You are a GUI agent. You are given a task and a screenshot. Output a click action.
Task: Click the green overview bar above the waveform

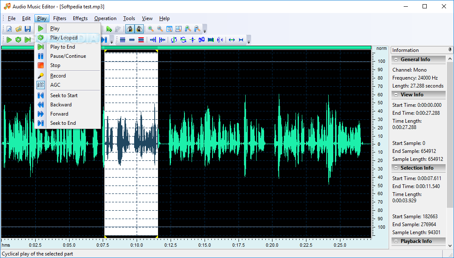coord(186,47)
